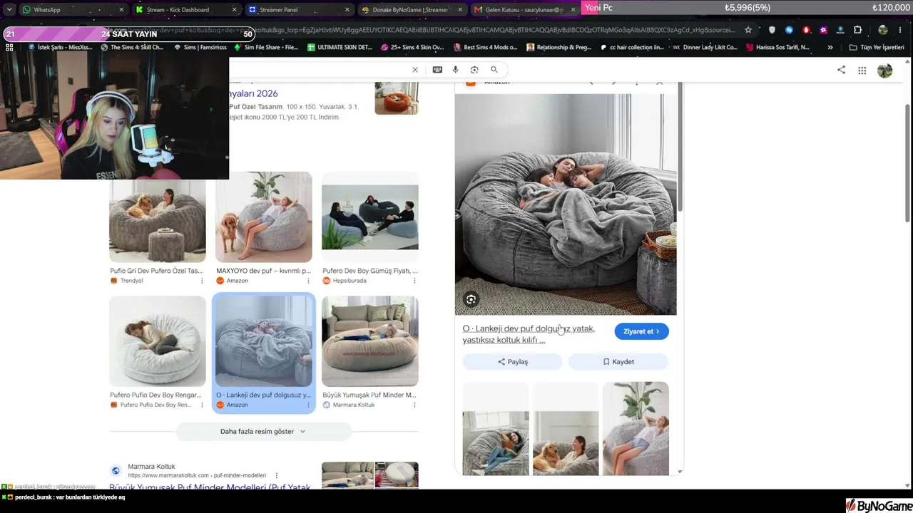Open the Büyük Yumuşak Puf Minder image
The height and width of the screenshot is (513, 913).
tap(369, 341)
